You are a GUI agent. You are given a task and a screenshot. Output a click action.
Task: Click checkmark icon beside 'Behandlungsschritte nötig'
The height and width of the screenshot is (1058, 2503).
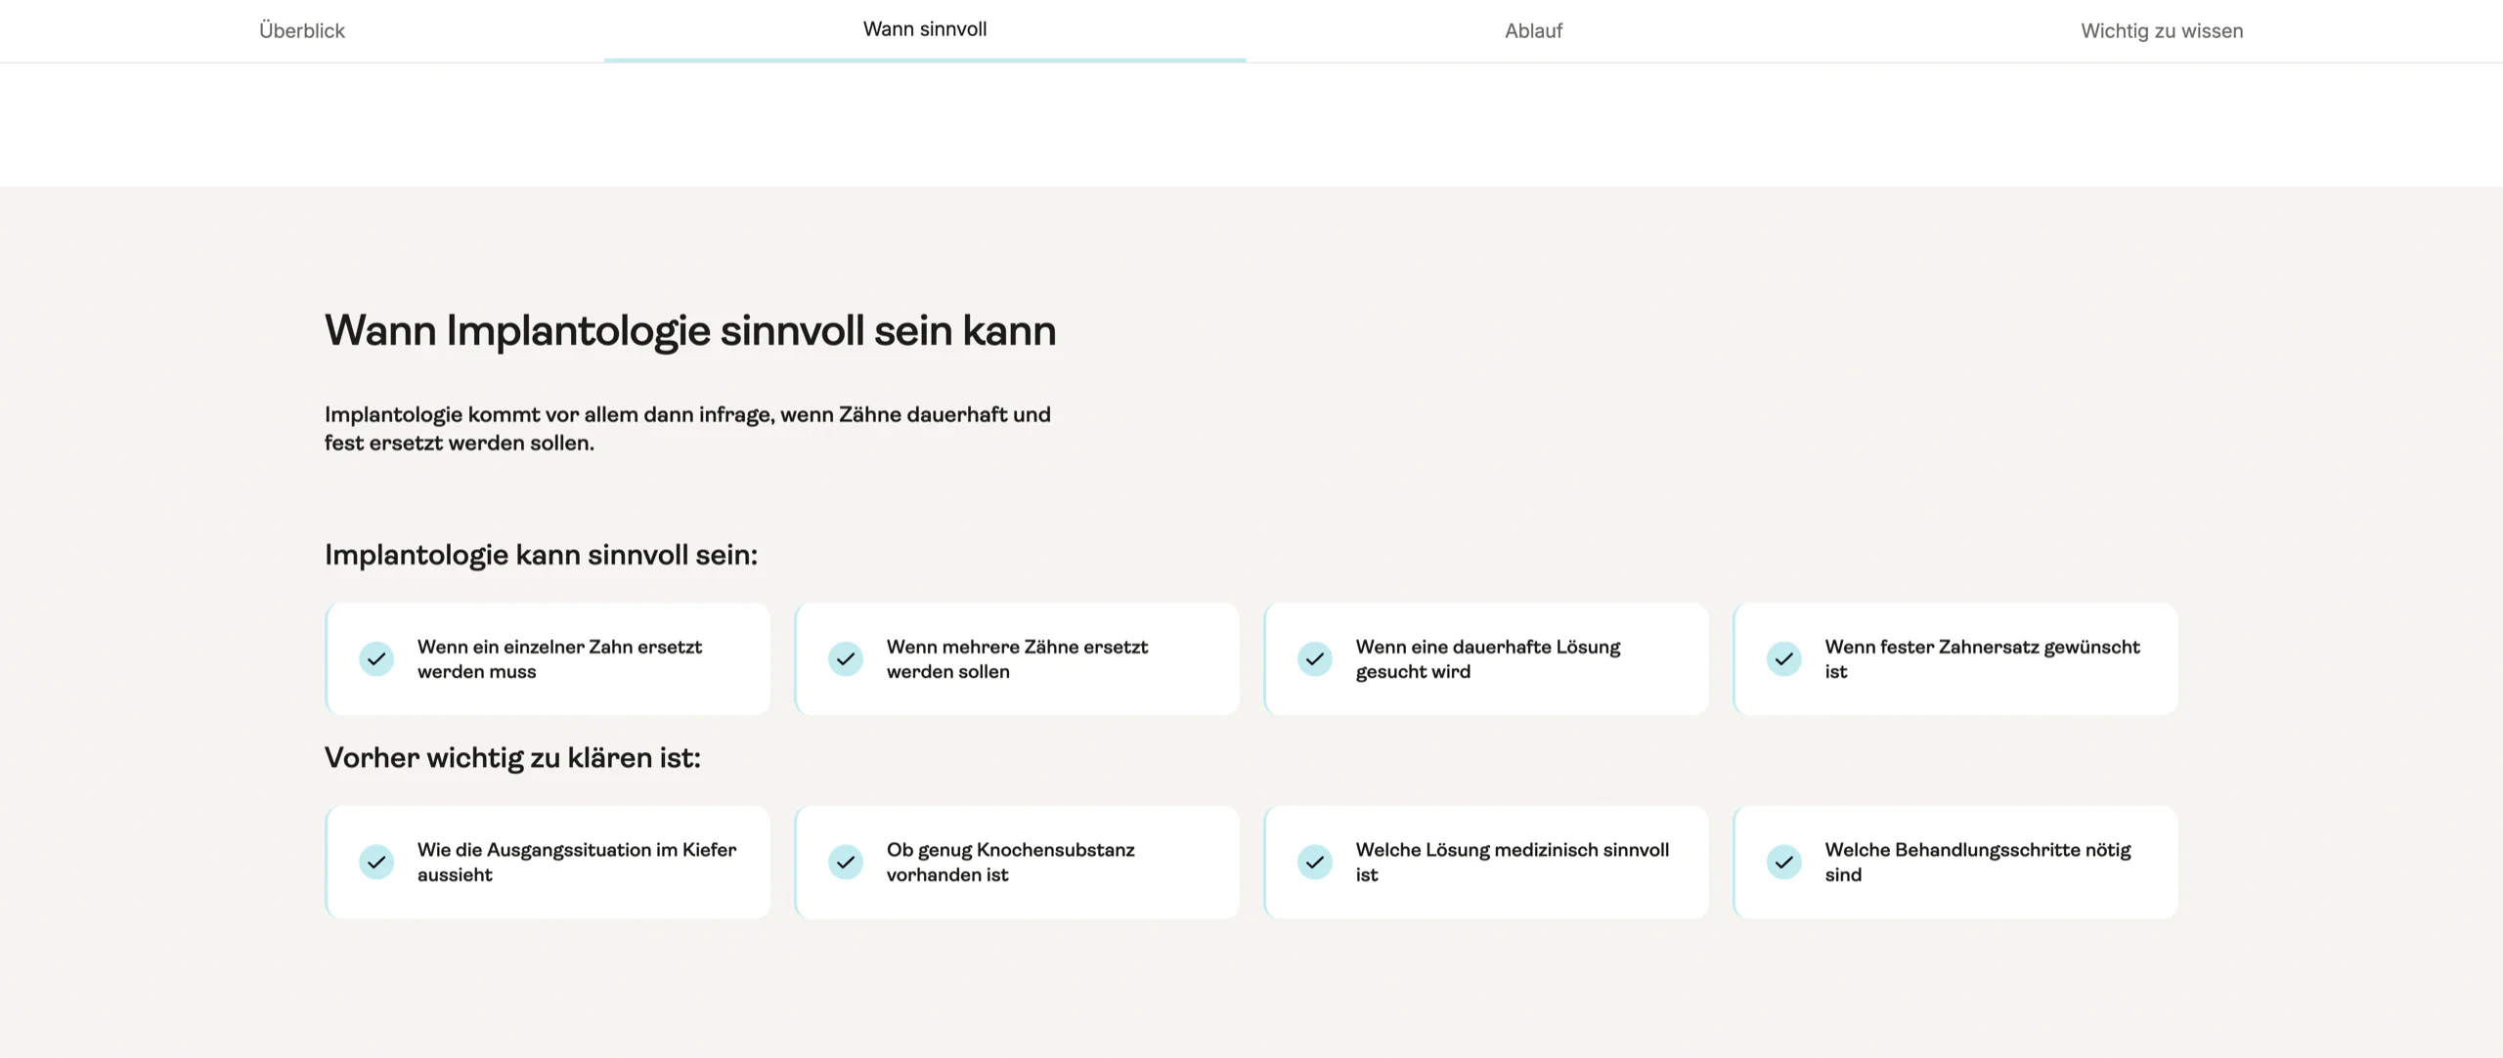point(1784,863)
